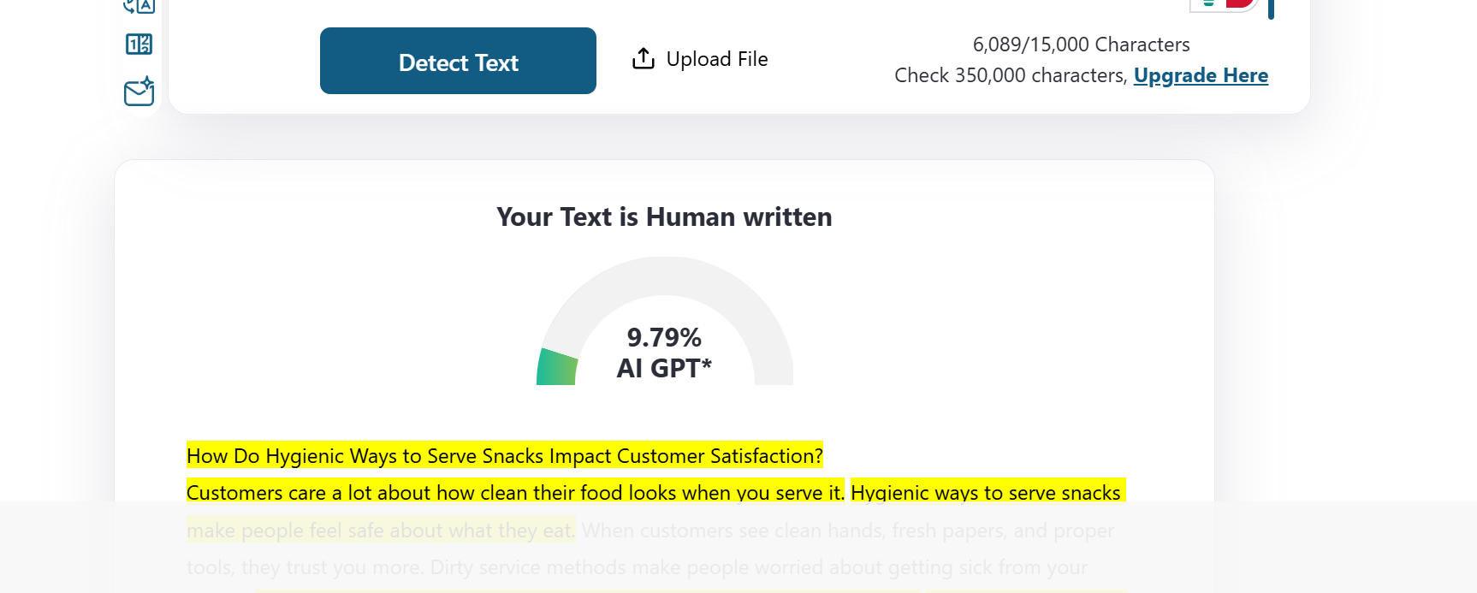The height and width of the screenshot is (593, 1477).
Task: Open the translate tool in the sidebar
Action: [139, 6]
